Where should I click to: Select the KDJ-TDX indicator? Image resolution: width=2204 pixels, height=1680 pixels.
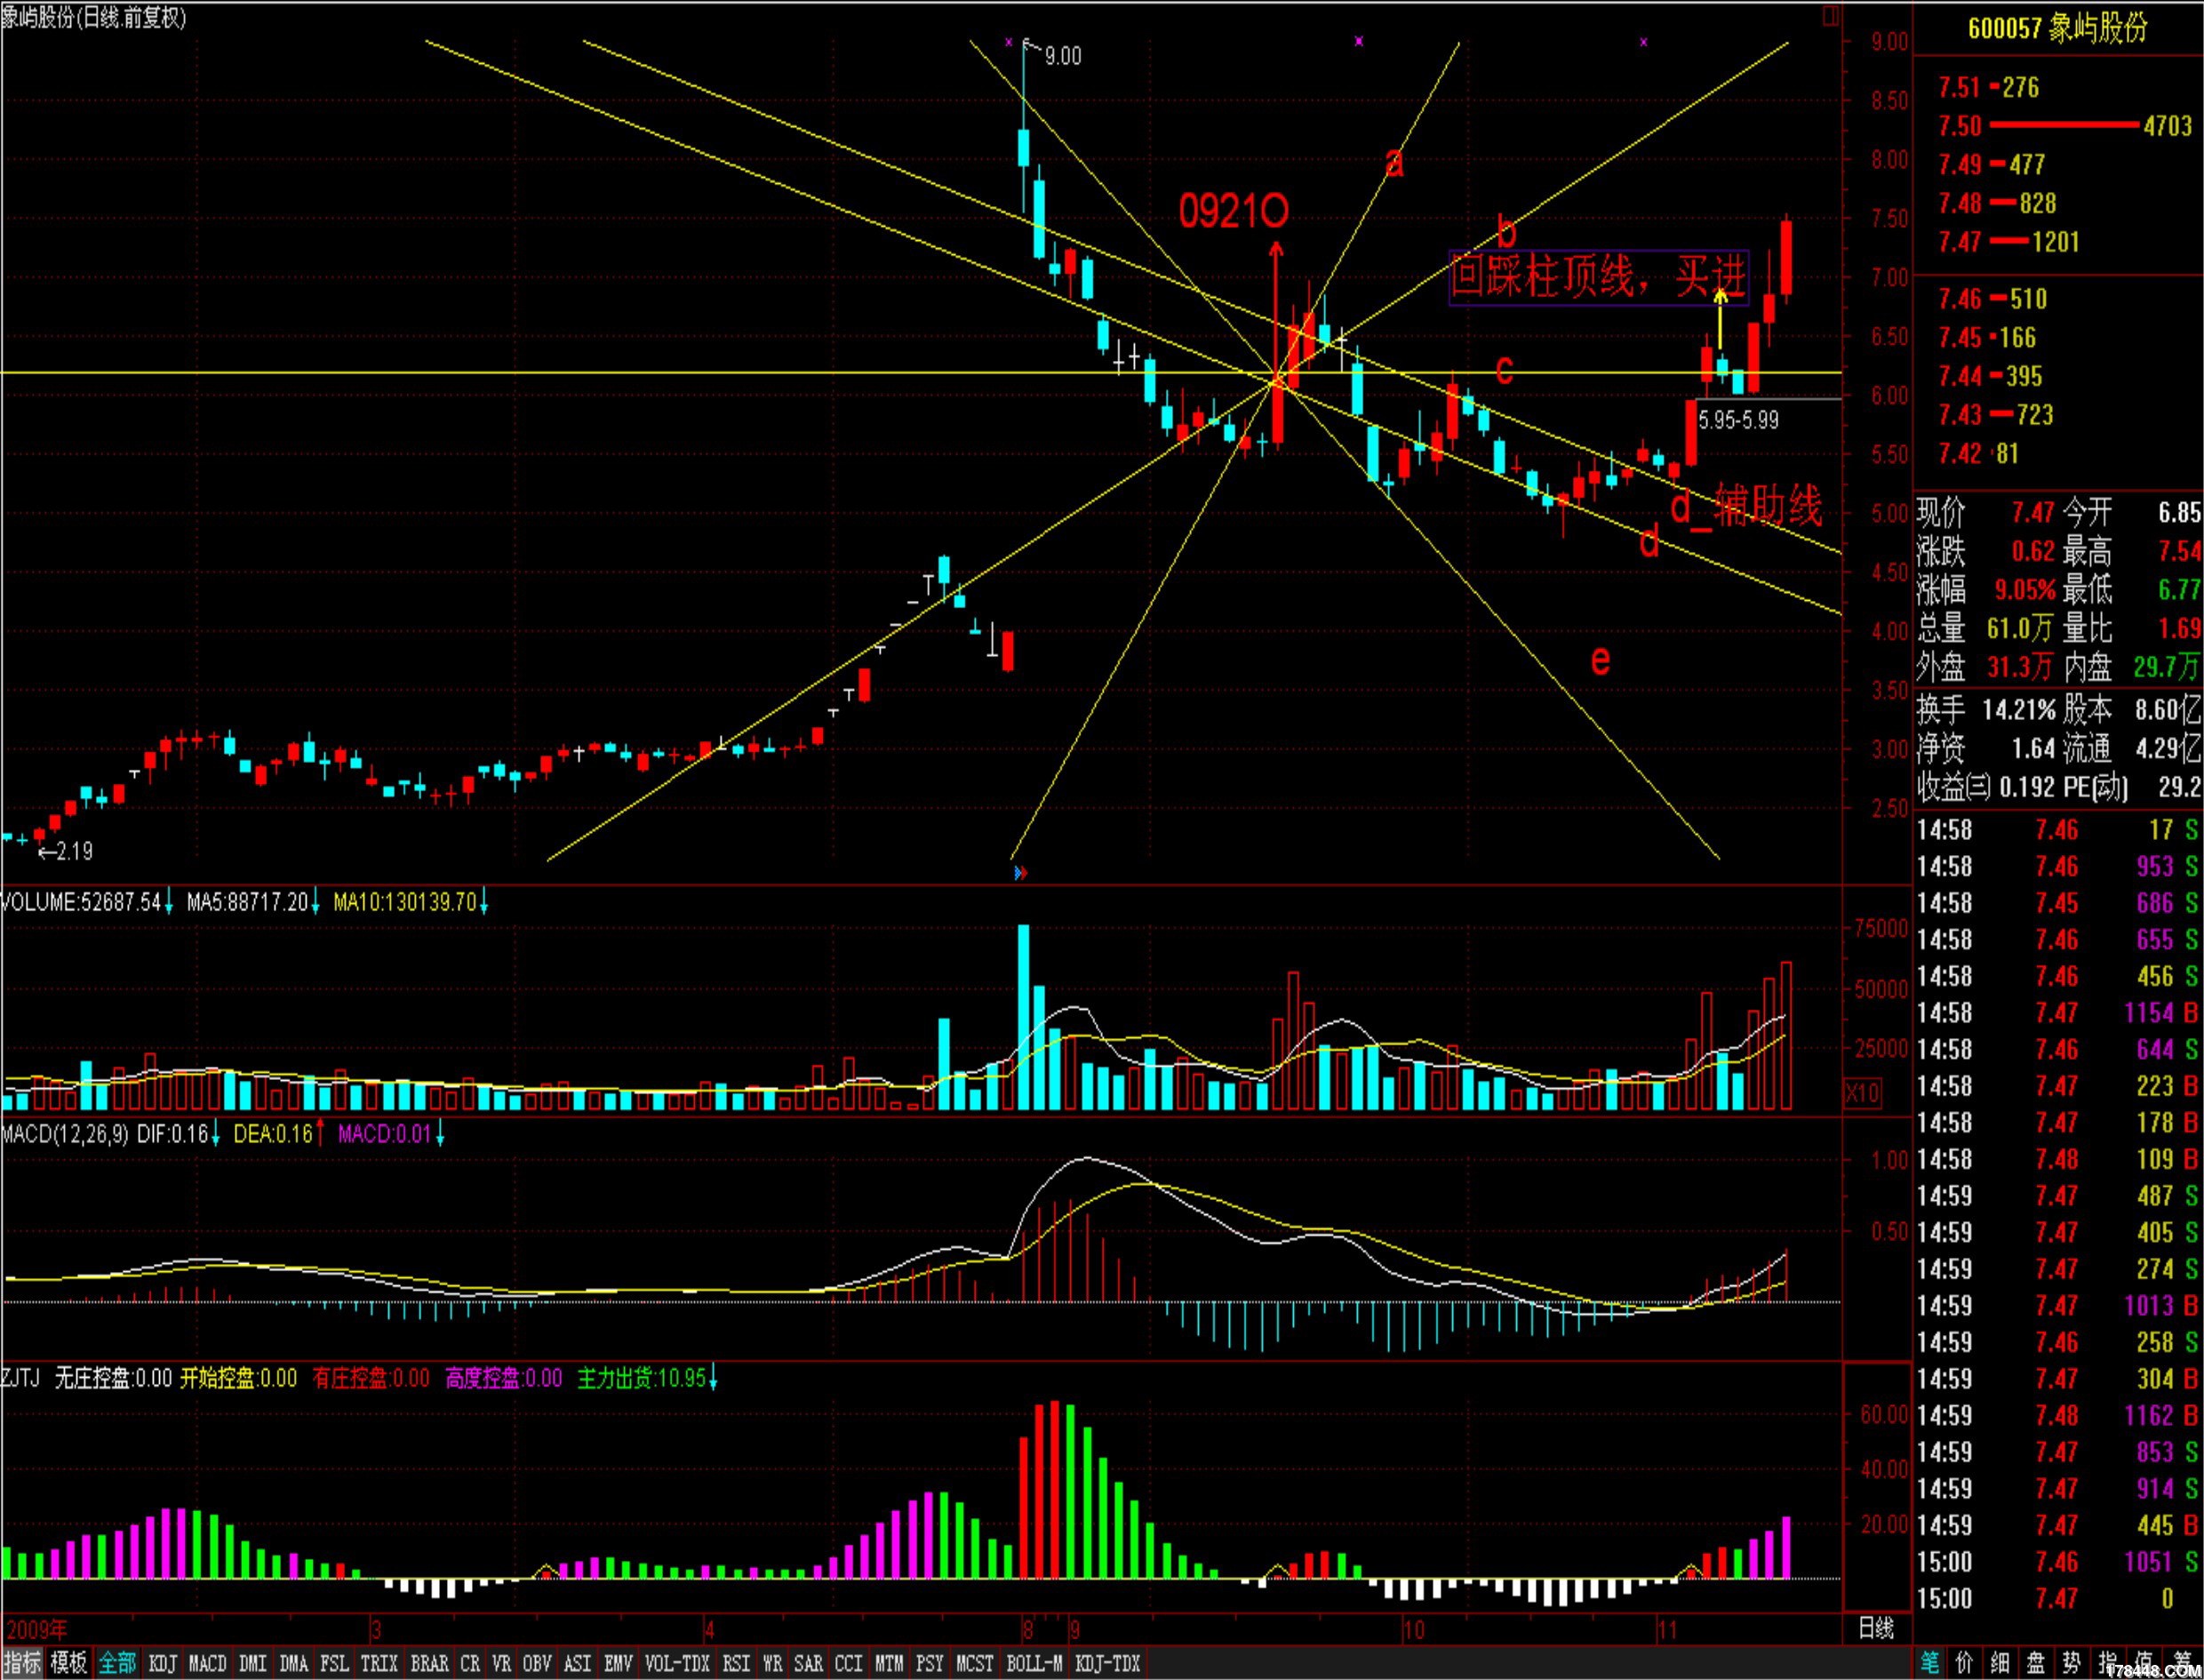point(1107,1664)
